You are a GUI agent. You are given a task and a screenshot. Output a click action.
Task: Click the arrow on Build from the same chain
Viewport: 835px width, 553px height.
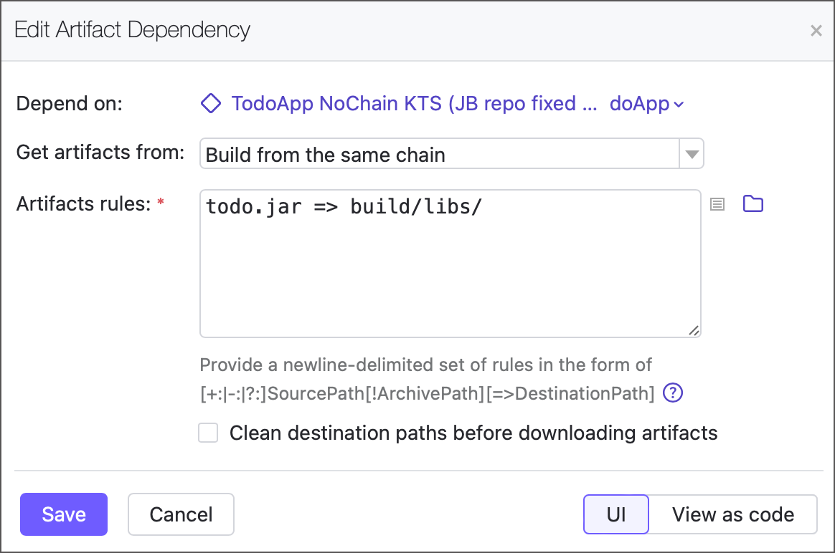692,155
